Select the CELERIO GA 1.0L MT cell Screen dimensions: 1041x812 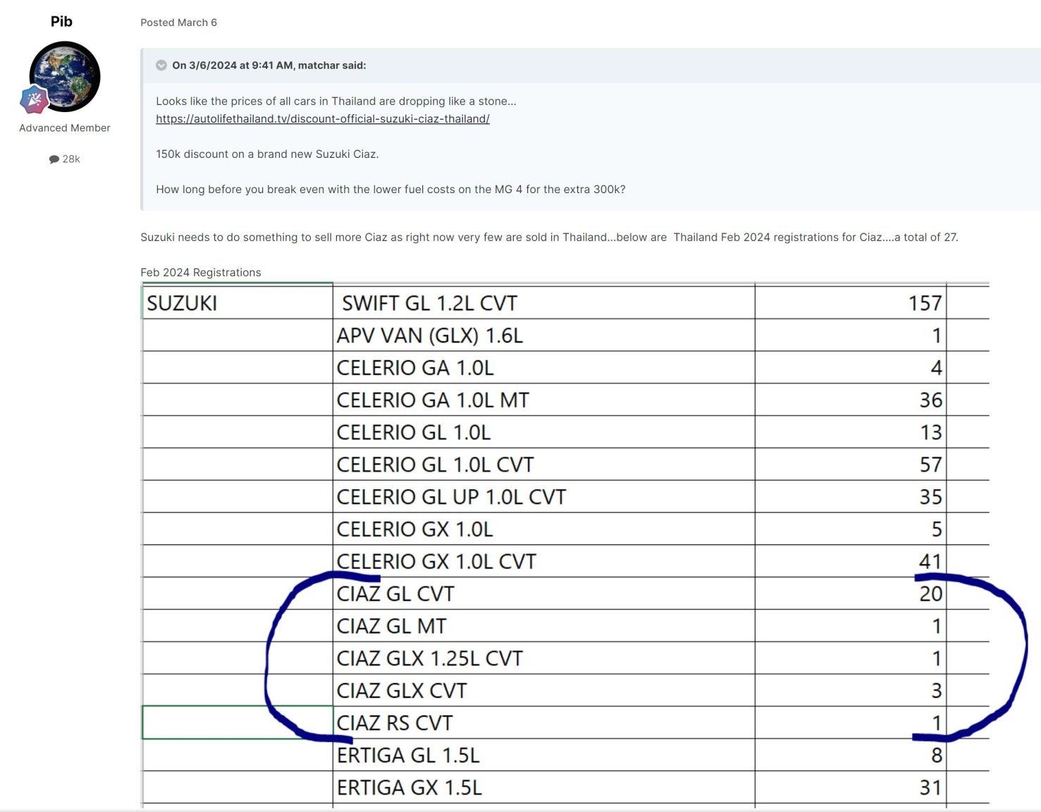tap(543, 400)
